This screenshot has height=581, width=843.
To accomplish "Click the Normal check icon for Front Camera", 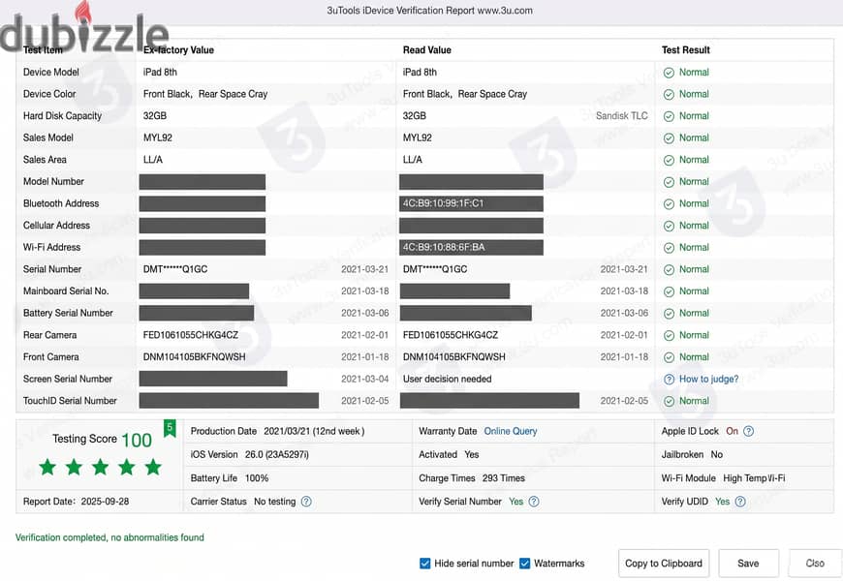I will pyautogui.click(x=669, y=357).
